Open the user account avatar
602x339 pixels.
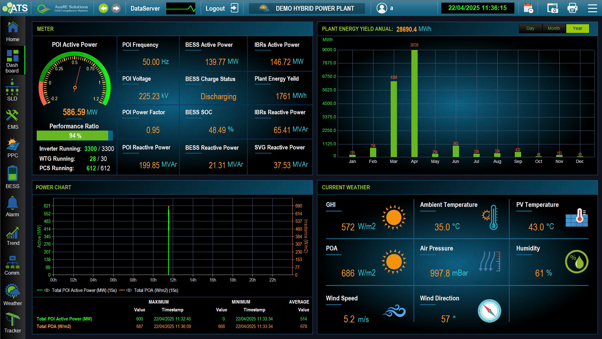382,8
